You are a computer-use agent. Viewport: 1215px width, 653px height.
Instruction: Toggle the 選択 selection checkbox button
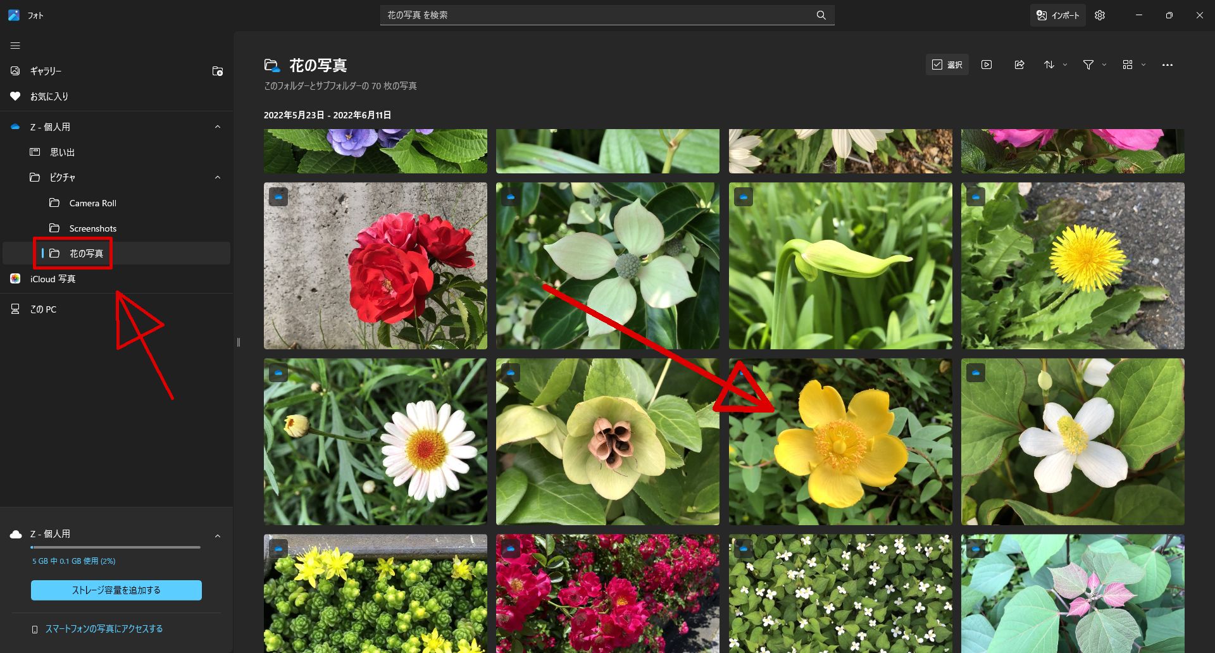pos(947,65)
